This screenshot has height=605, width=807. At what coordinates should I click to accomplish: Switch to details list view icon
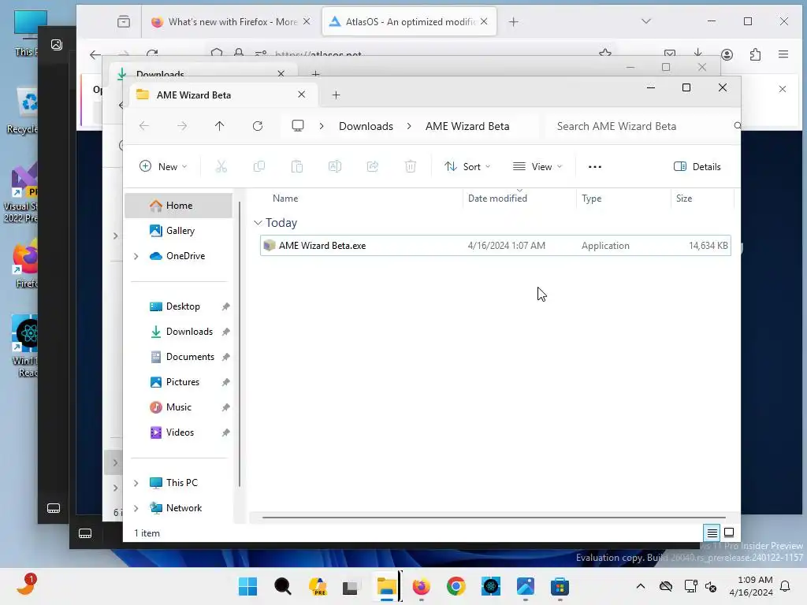click(x=712, y=533)
